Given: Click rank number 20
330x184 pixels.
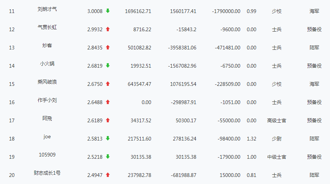Looking at the screenshot, I should (12, 175).
